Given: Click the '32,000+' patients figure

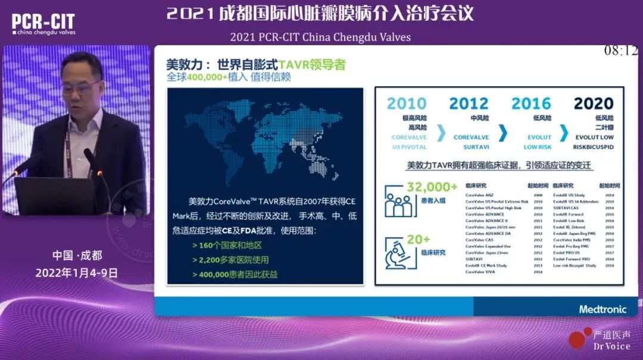Looking at the screenshot, I should coord(432,187).
